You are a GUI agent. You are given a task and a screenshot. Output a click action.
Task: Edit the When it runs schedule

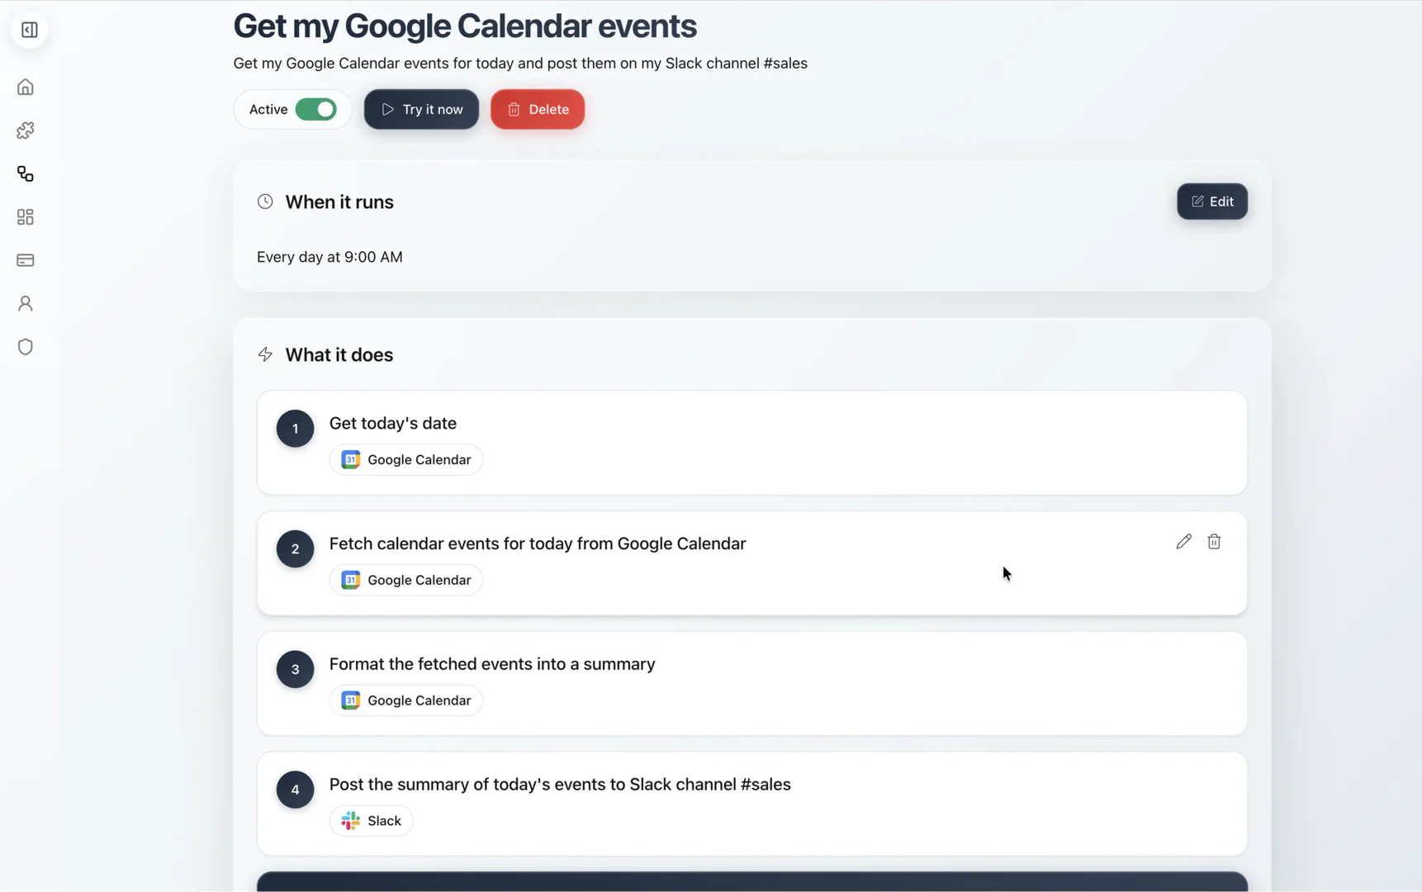pyautogui.click(x=1211, y=202)
